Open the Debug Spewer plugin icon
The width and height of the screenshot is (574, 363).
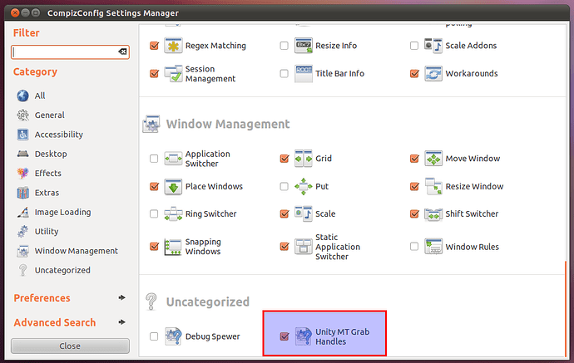[x=173, y=336]
